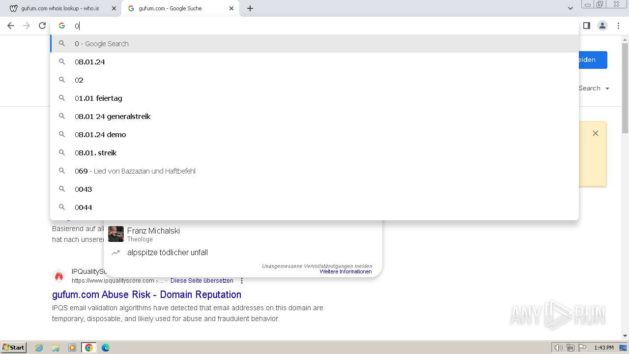Open the tab search dropdown chevron
The width and height of the screenshot is (629, 354).
click(570, 8)
